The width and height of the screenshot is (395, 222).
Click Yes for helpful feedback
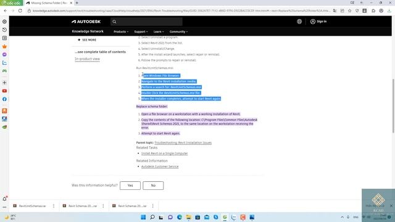130,186
